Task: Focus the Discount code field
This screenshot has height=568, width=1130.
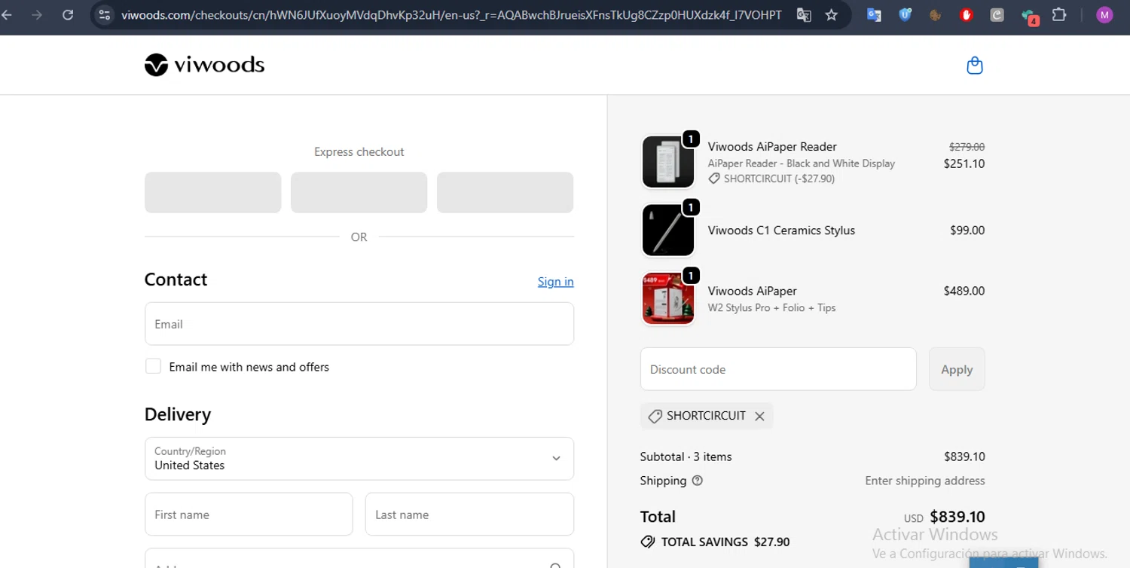Action: [x=778, y=369]
